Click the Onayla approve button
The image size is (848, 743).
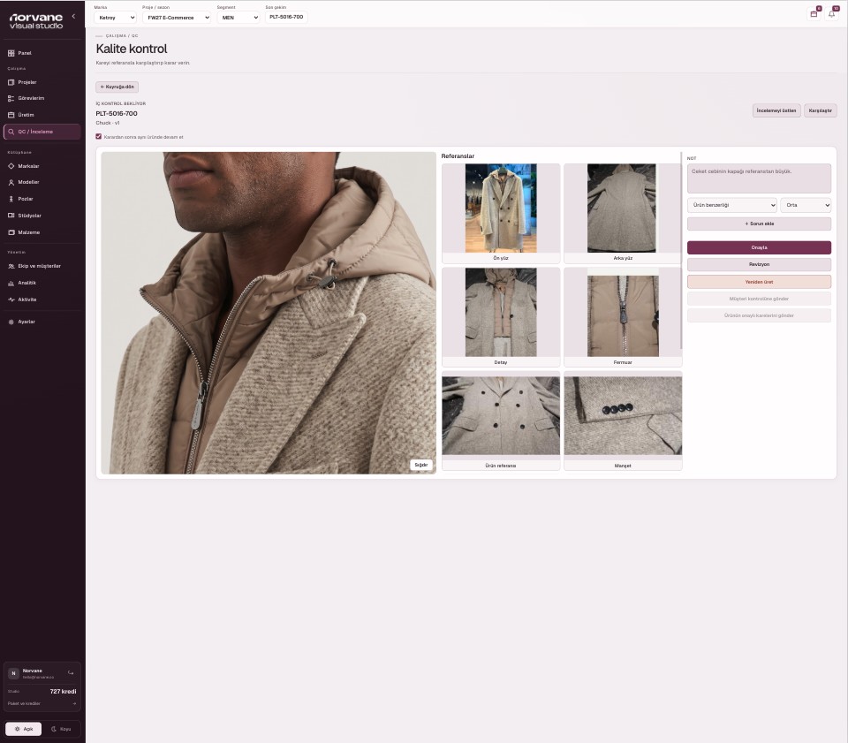click(759, 247)
